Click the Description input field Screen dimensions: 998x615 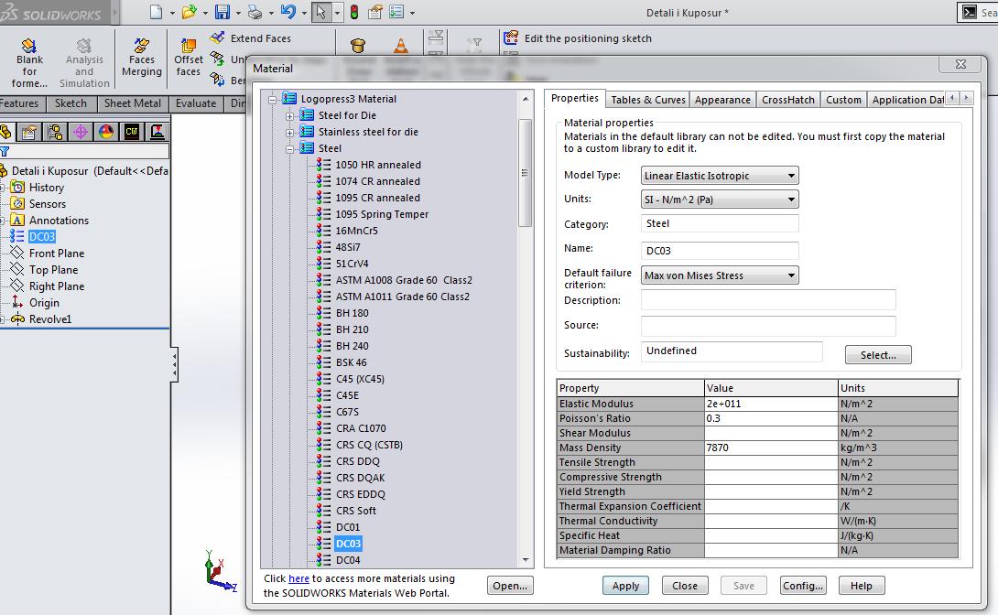point(767,299)
